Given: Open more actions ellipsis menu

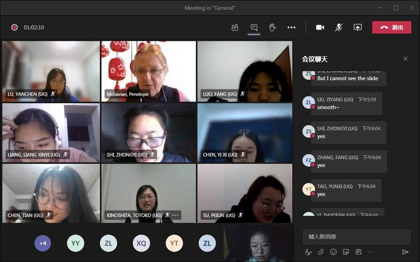Looking at the screenshot, I should click(291, 28).
